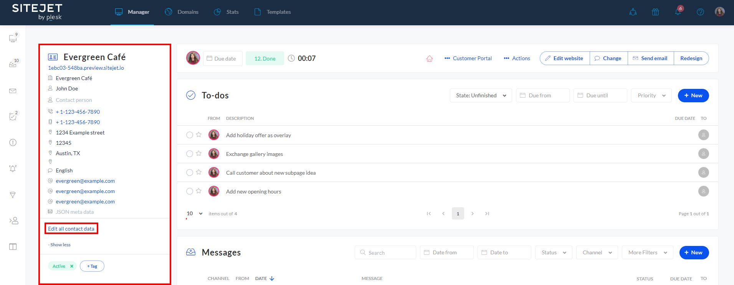Click the sidebar exclamation alert icon
The height and width of the screenshot is (285, 734).
pos(13,142)
